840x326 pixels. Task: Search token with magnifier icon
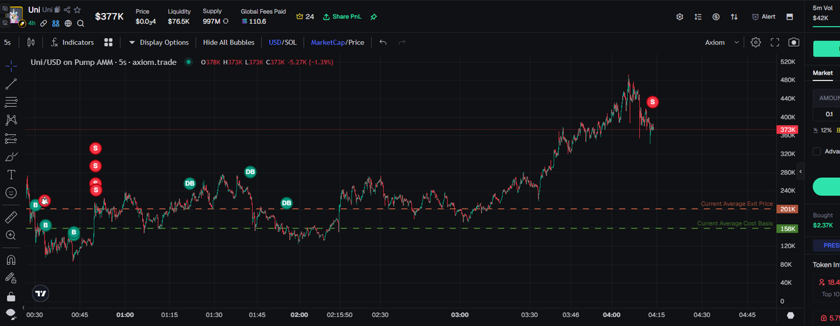(x=80, y=23)
